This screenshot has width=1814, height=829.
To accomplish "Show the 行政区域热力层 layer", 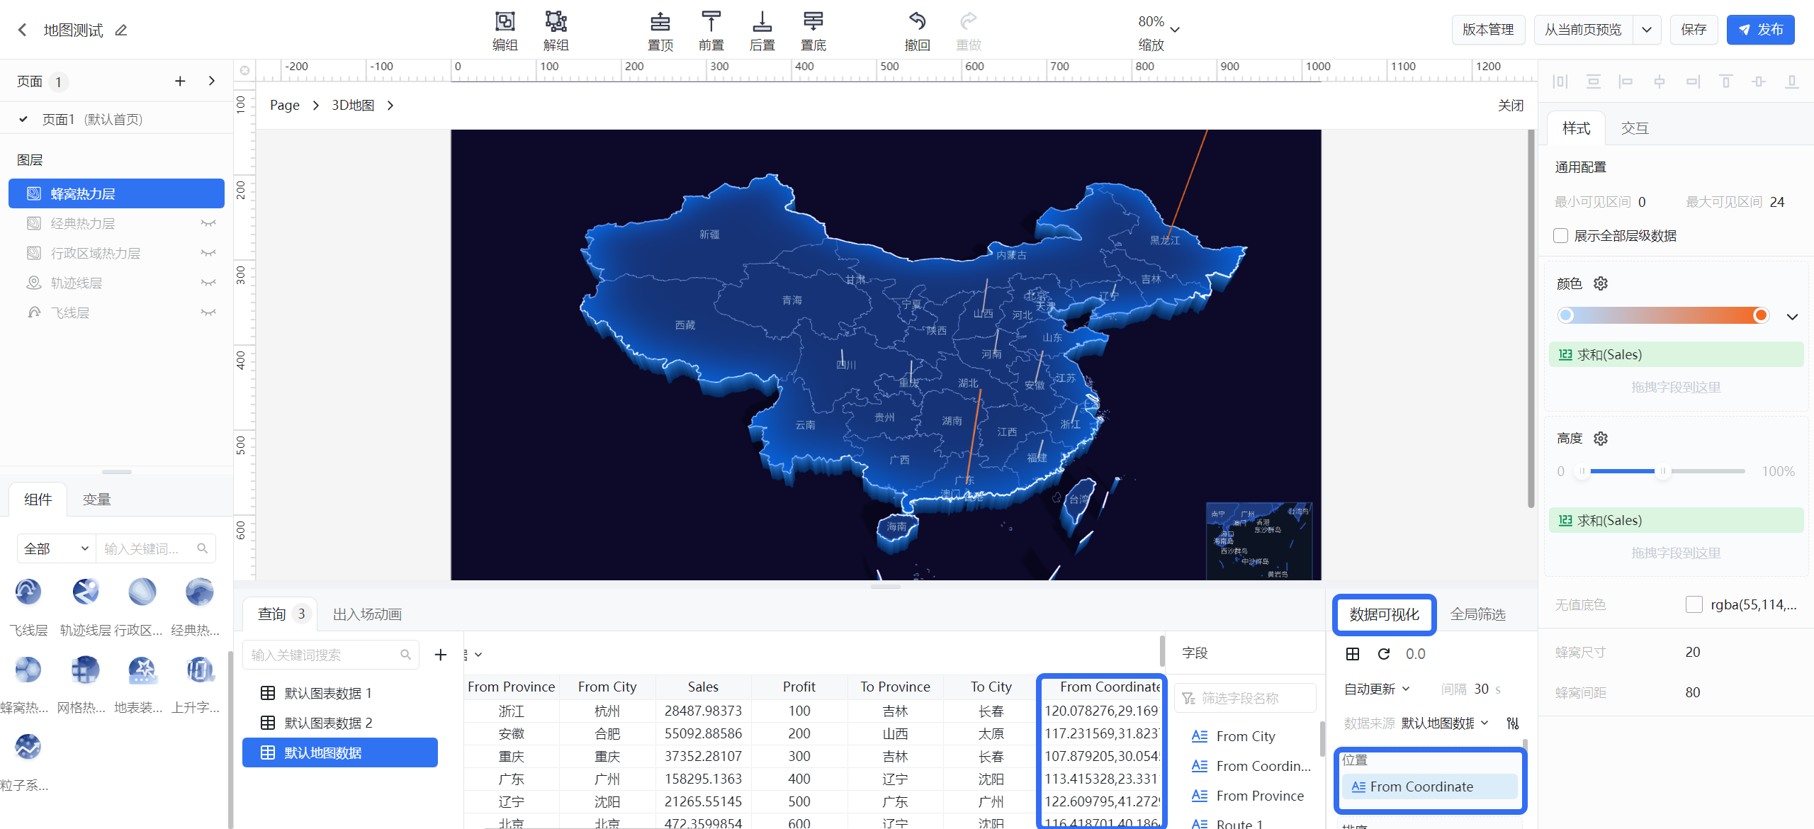I will [208, 253].
